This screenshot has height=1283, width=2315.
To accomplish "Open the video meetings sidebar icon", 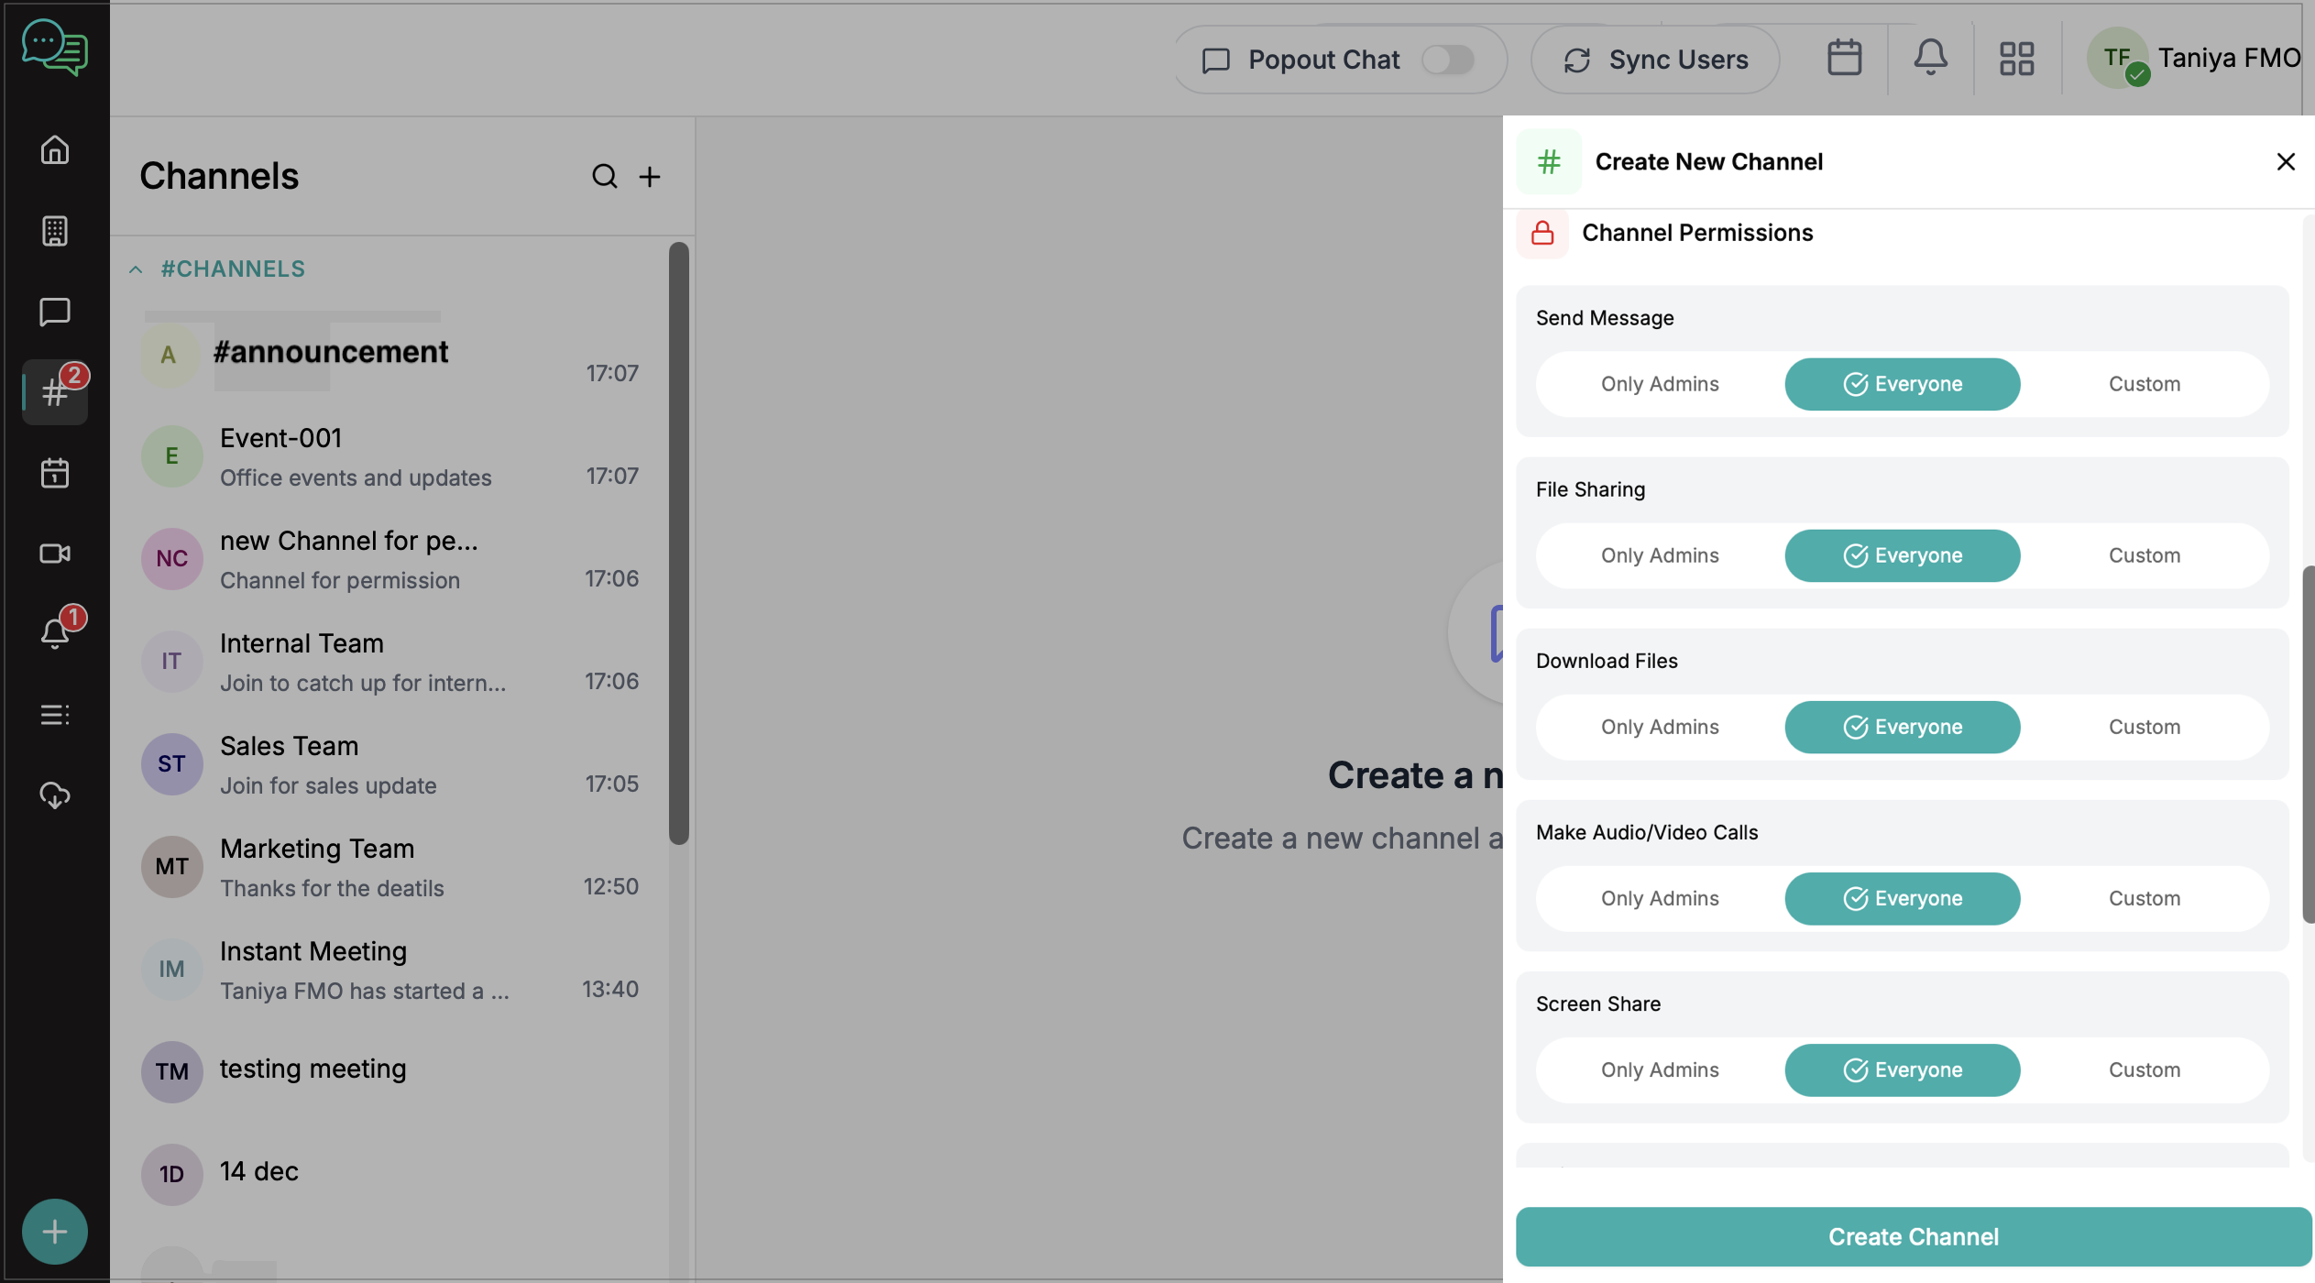I will point(55,554).
